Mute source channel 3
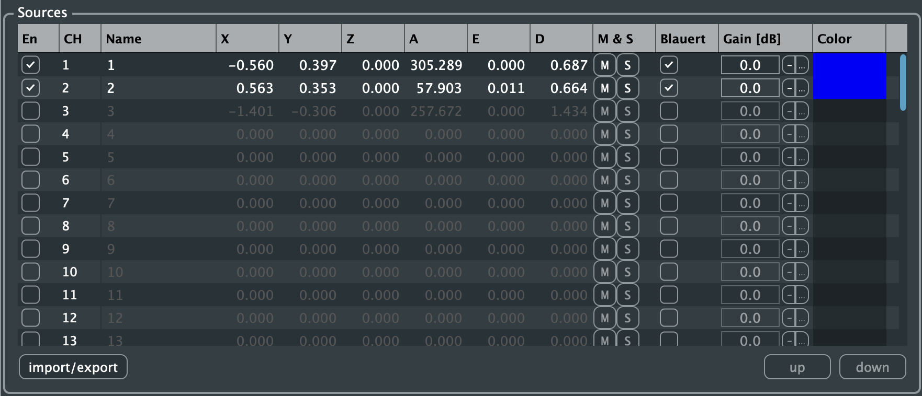The width and height of the screenshot is (922, 396). (x=605, y=111)
